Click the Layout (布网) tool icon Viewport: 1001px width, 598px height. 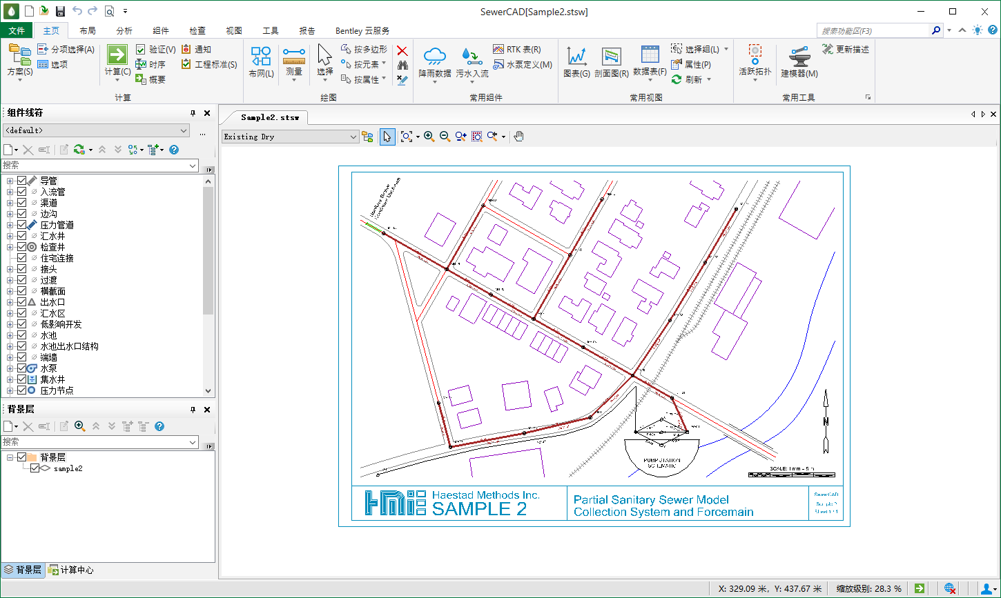tap(261, 56)
